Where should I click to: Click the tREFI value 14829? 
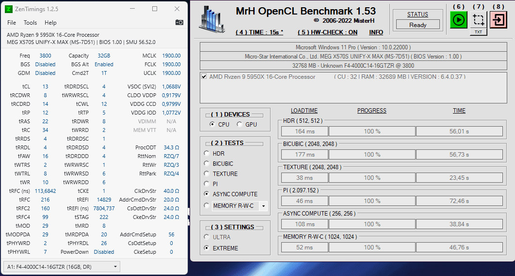104,200
